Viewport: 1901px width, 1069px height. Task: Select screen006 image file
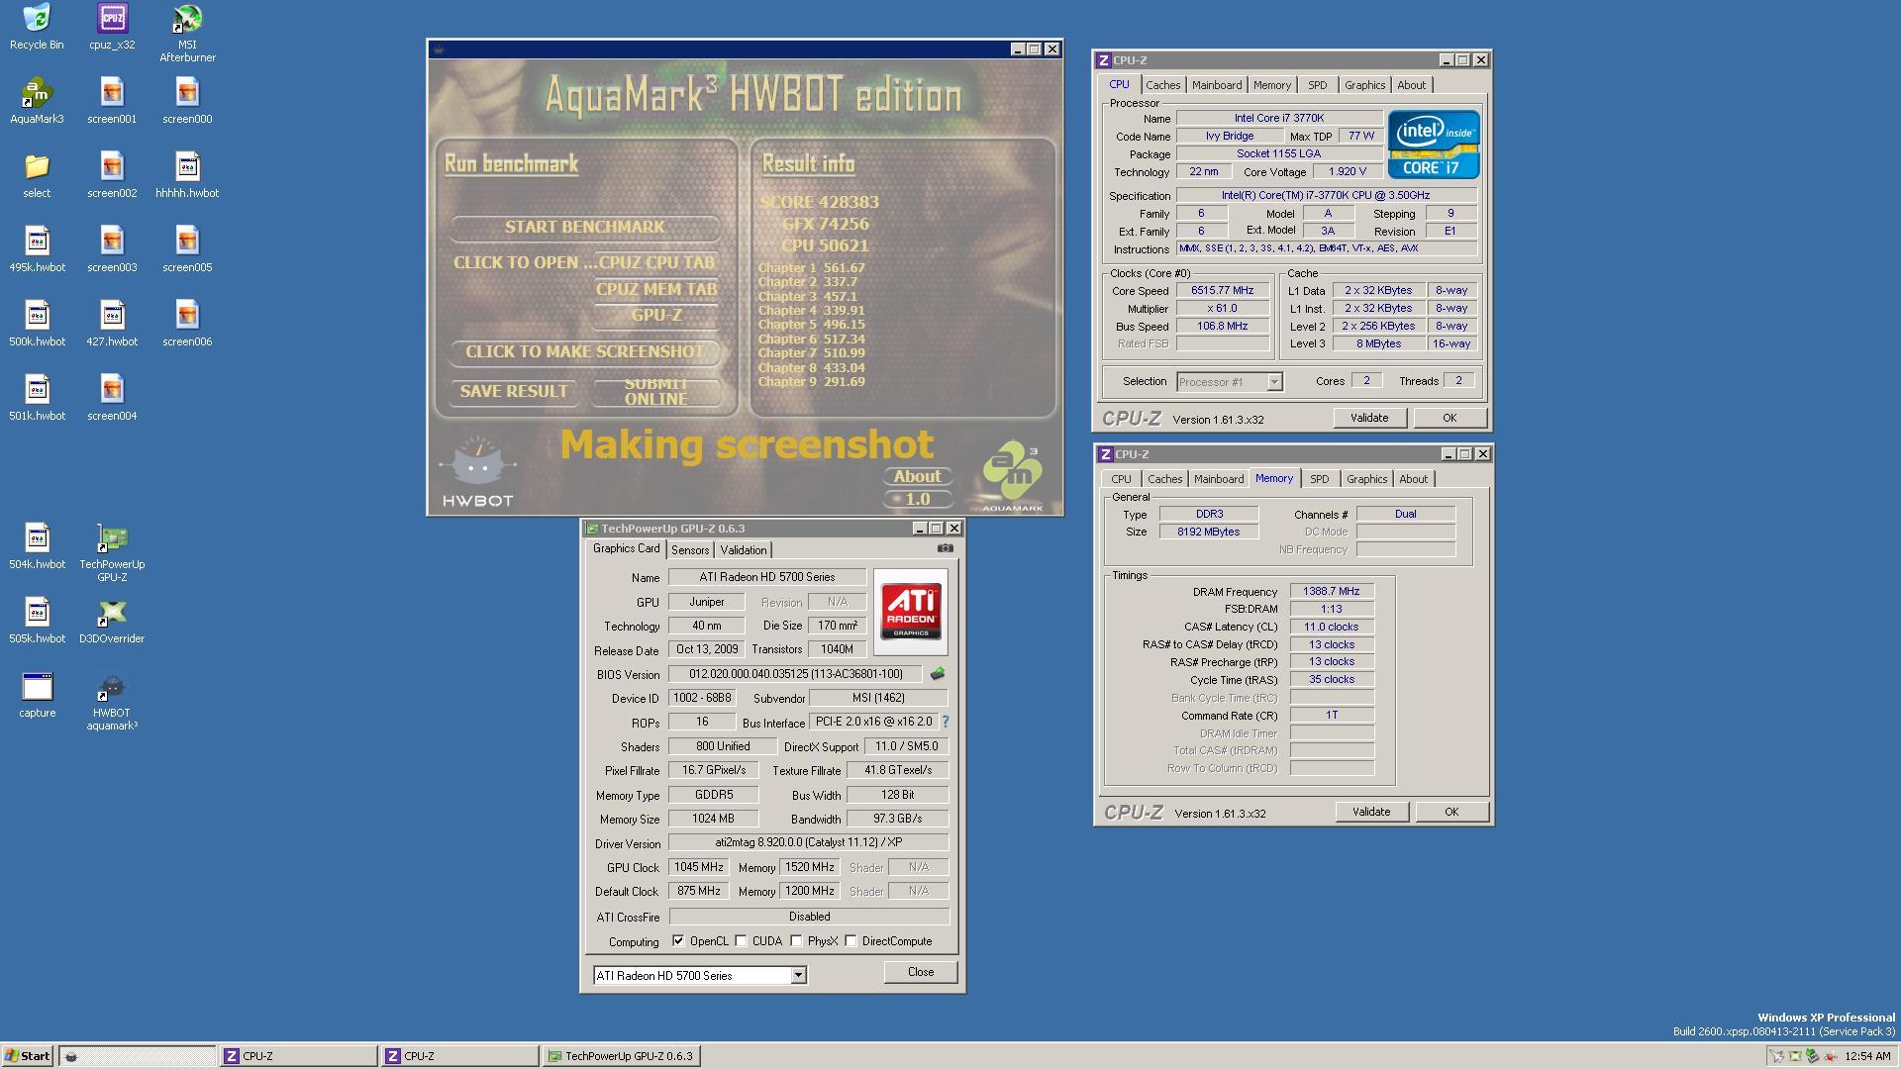click(x=187, y=324)
